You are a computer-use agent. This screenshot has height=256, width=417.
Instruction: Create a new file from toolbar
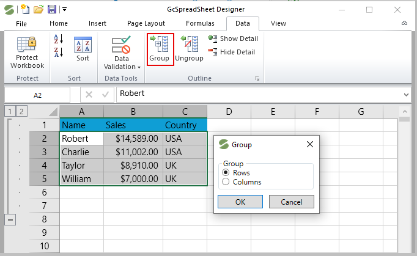(25, 10)
